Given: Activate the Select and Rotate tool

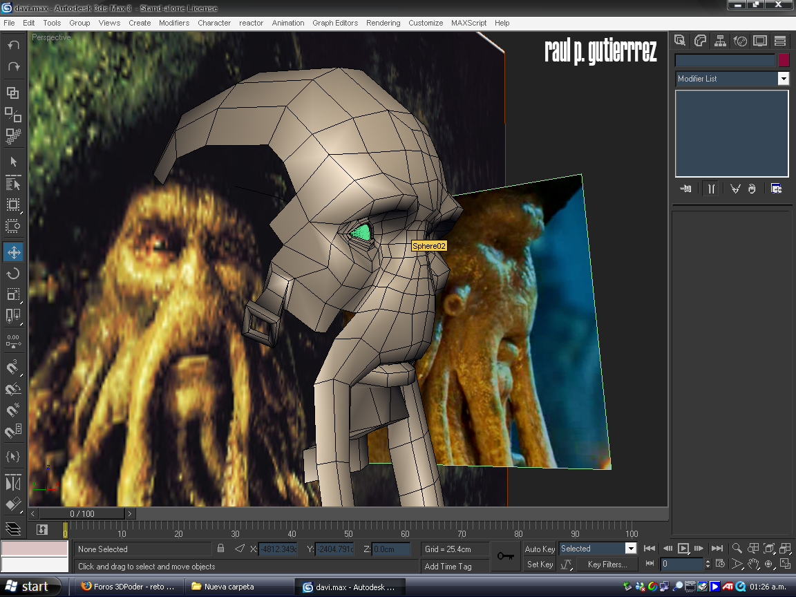Looking at the screenshot, I should tap(12, 274).
